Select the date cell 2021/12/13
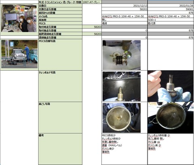Image resolution: width=194 pixels, height=165 pixels. pos(124,6)
